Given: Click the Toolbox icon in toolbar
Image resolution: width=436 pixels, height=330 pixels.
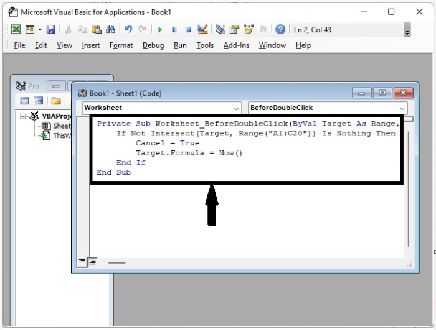Looking at the screenshot, I should coord(263,29).
